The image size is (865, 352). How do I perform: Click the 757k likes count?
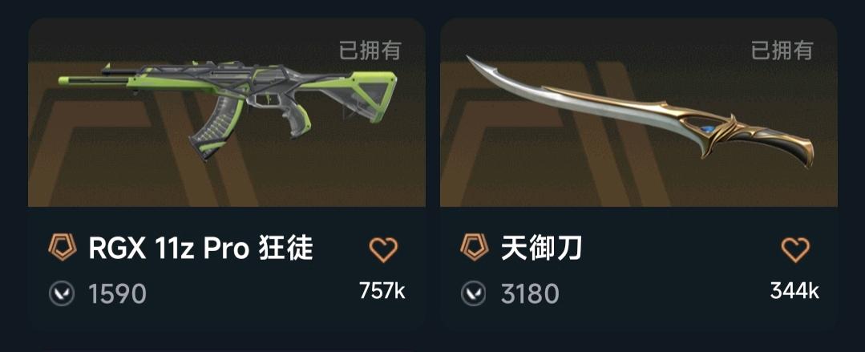(382, 290)
